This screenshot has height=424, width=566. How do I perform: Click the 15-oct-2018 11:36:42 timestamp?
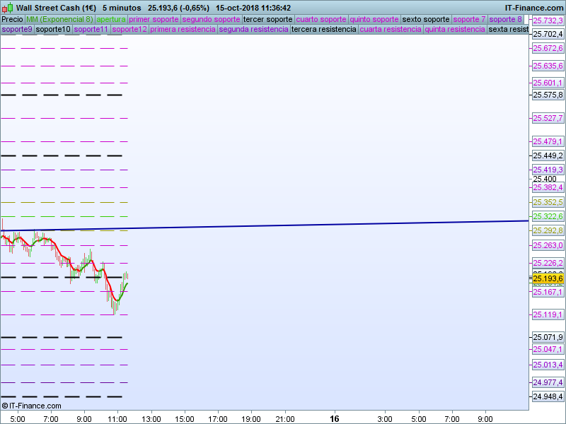tap(253, 8)
